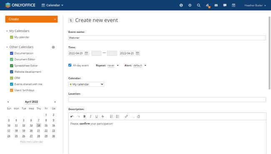Open the mail envelope icon

pyautogui.click(x=216, y=5)
